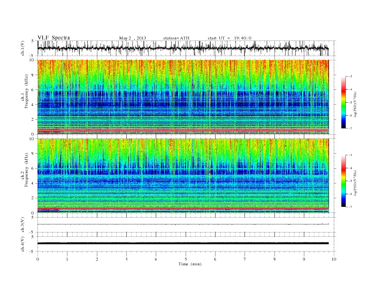Click time axis tick label "2"

pyautogui.click(x=97, y=259)
